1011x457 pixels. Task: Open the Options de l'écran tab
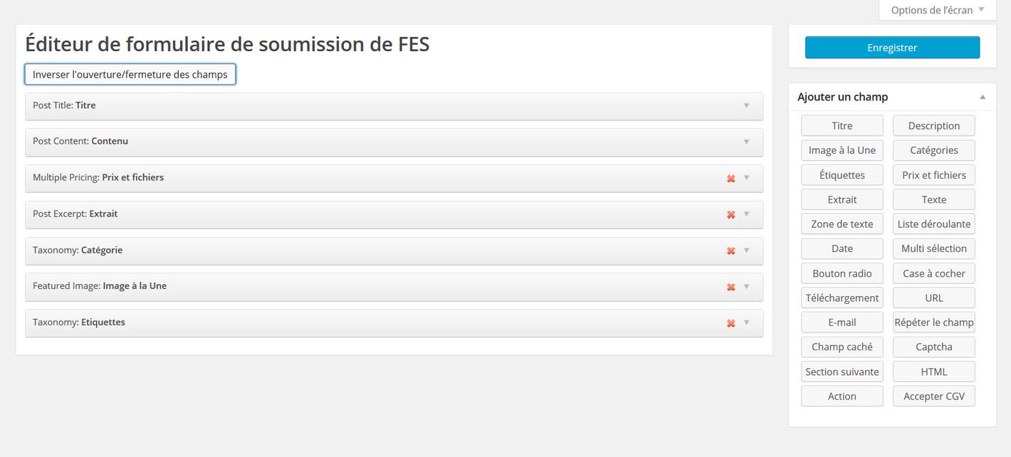click(937, 10)
